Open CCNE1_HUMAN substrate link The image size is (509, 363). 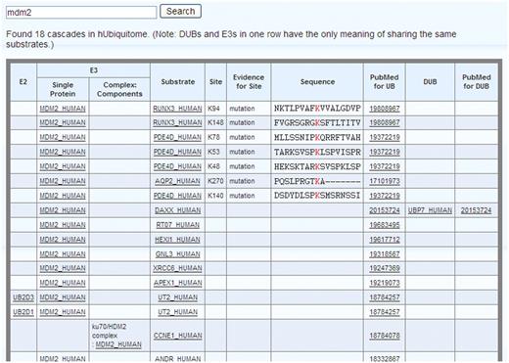point(177,336)
